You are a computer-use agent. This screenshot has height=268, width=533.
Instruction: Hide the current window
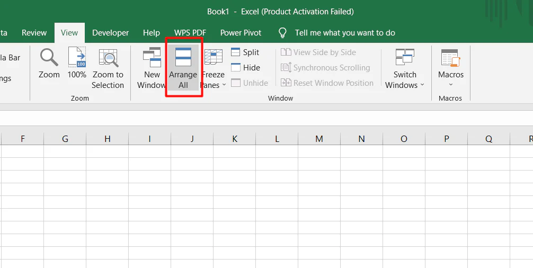coord(236,68)
